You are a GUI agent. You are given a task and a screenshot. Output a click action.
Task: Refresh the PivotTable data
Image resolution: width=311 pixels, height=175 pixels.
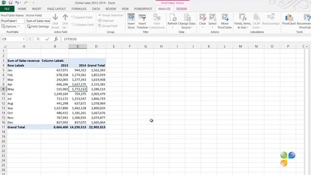click(x=173, y=21)
